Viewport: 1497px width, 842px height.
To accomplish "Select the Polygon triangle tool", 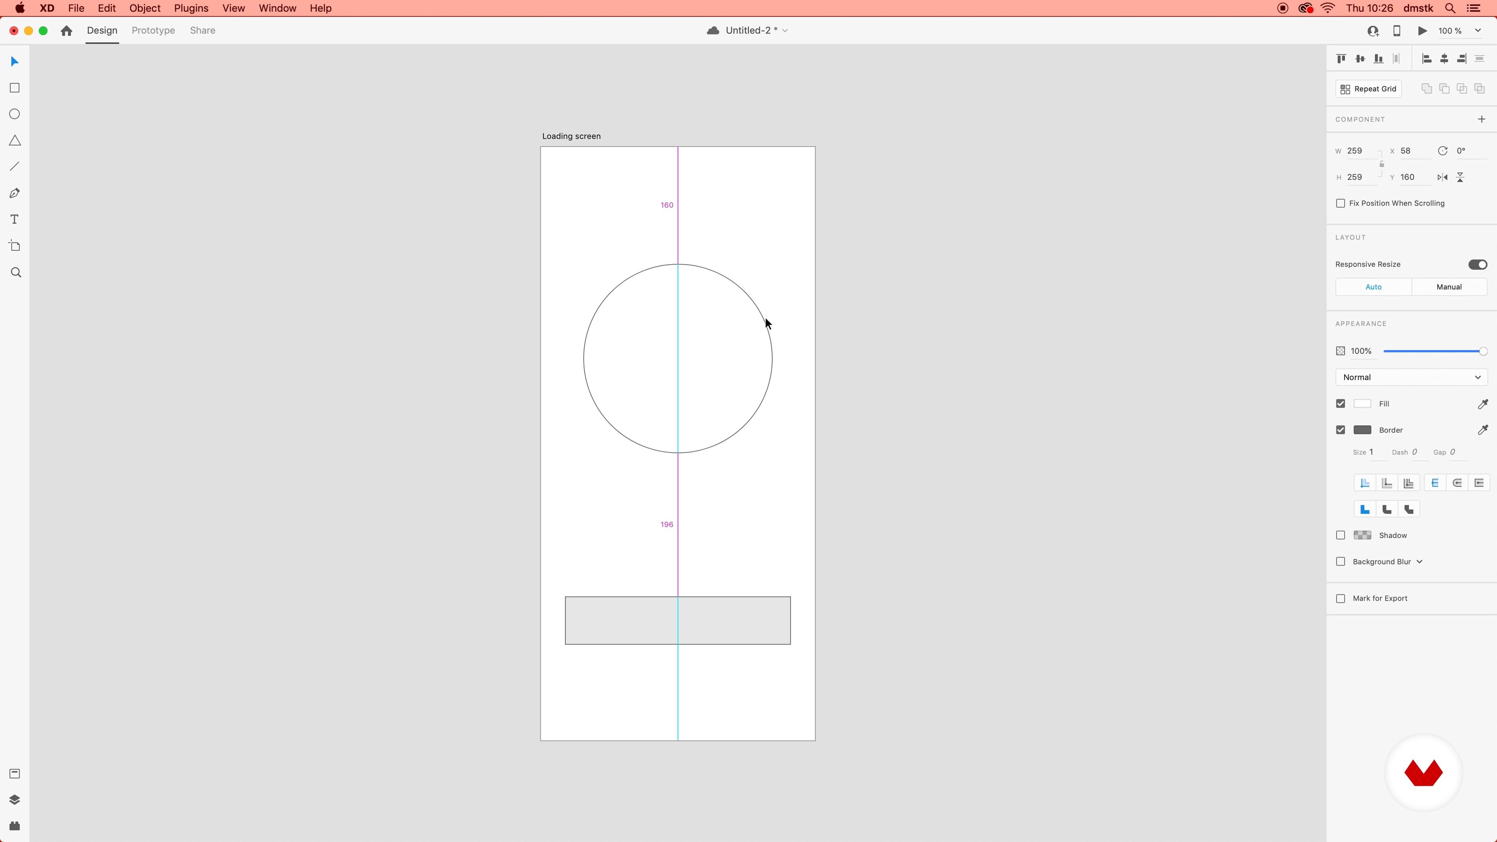I will pos(14,141).
